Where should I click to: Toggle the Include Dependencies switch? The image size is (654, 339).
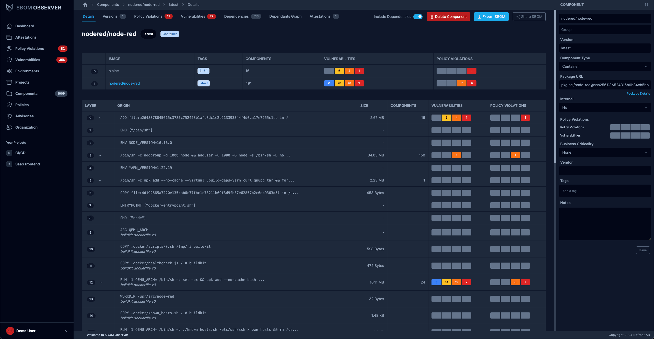point(418,17)
